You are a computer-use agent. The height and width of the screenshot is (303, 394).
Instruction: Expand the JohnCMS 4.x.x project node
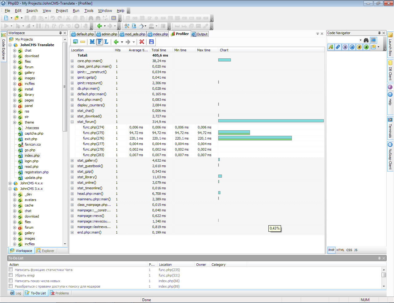point(10,183)
